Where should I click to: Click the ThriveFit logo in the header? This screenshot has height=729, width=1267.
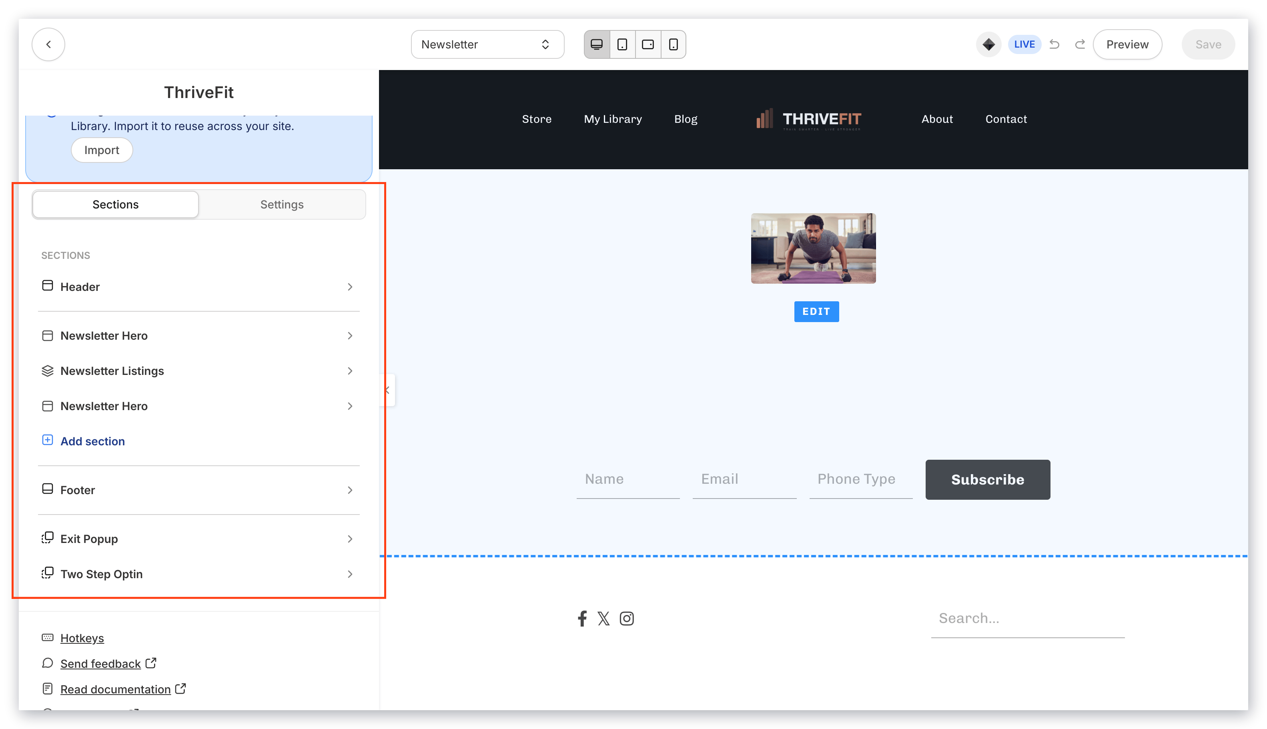click(808, 119)
